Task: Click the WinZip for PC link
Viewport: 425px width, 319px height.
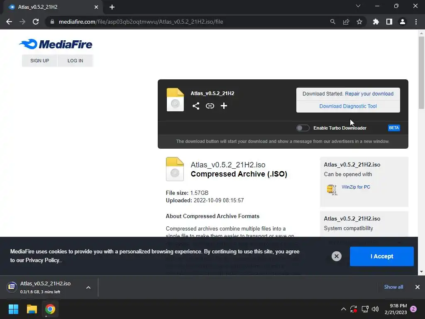Action: 356,187
